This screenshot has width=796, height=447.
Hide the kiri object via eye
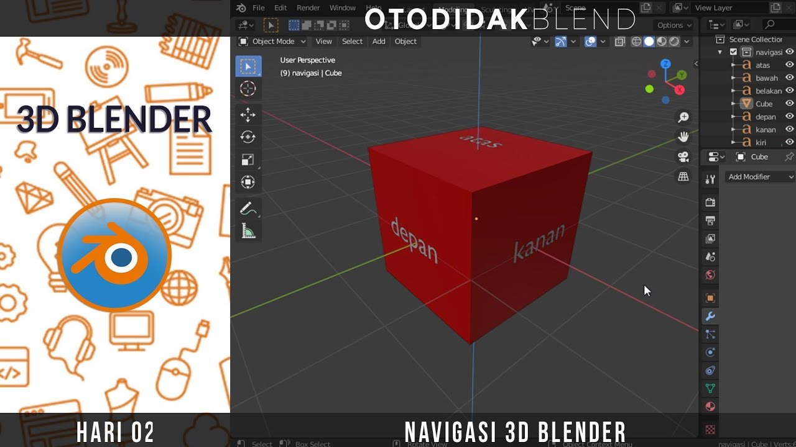[789, 142]
